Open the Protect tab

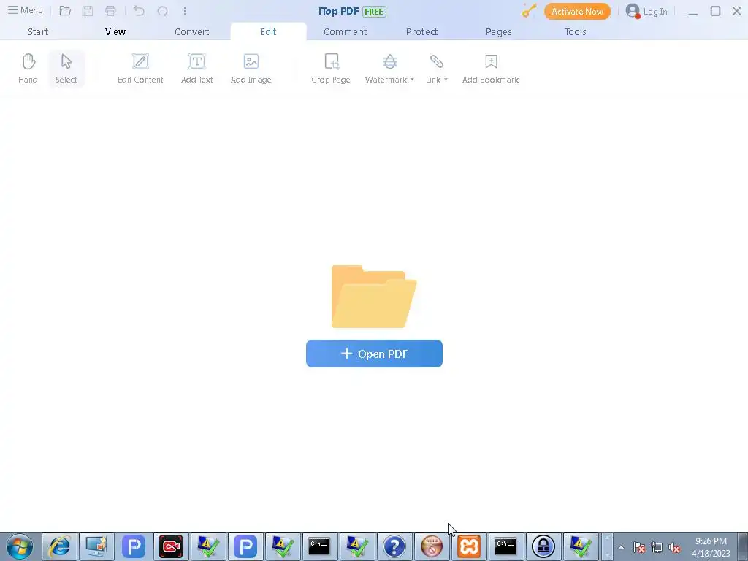pos(421,31)
